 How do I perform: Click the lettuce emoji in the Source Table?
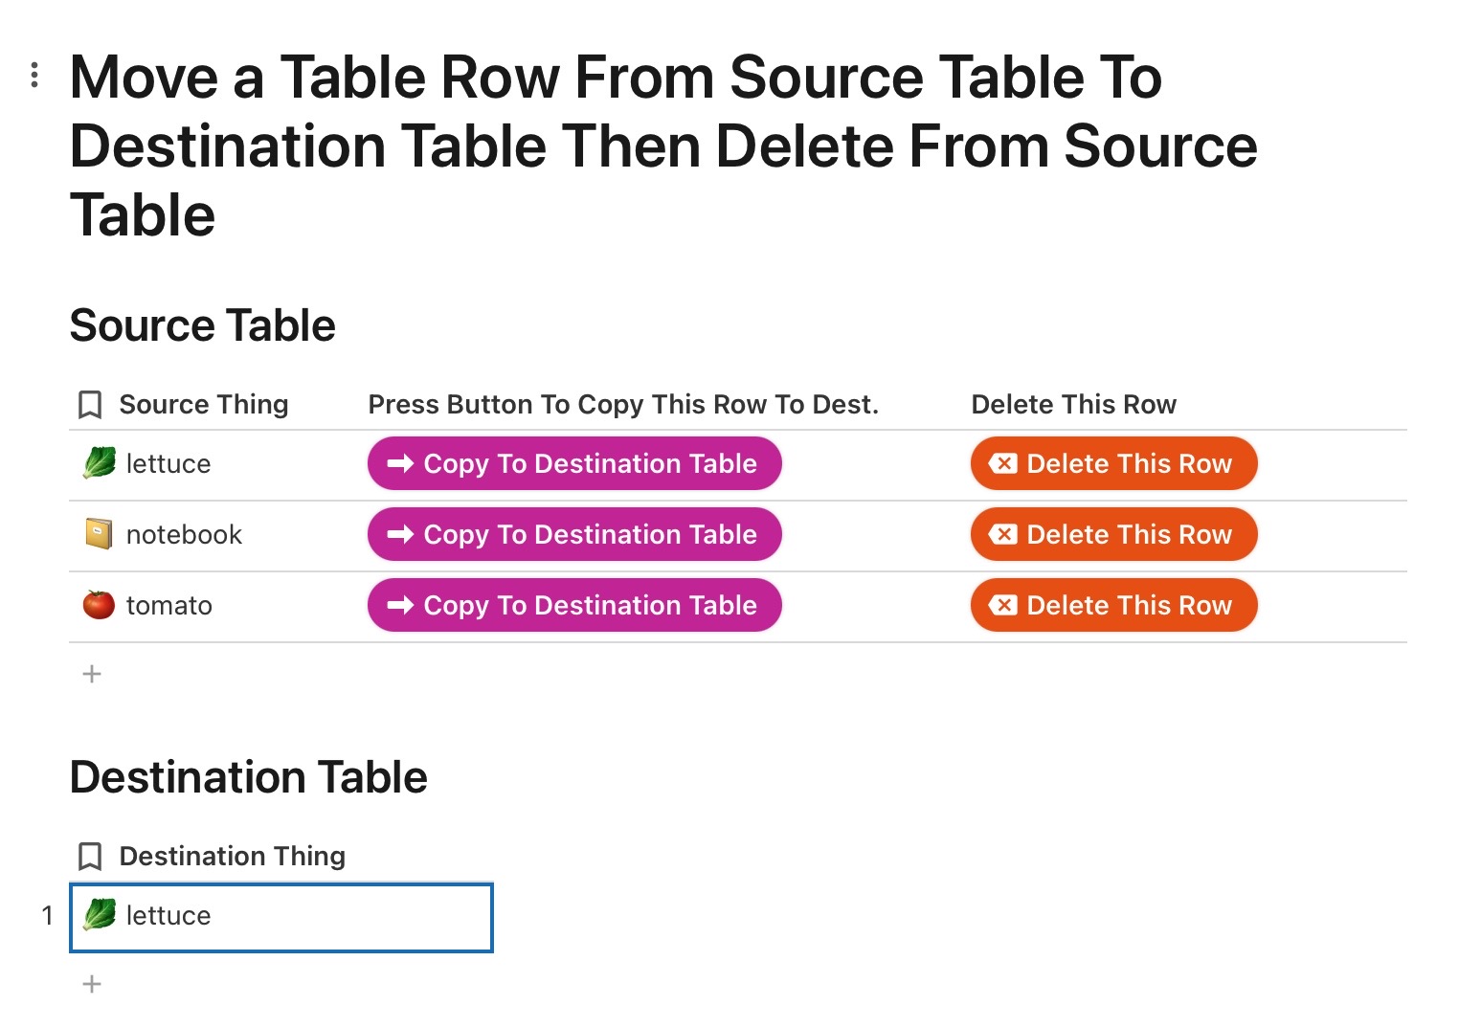[99, 463]
